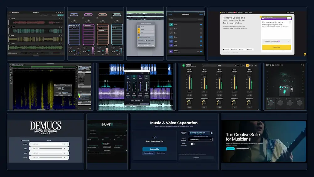
Task: Click the Guitar icon in Stem Splitter
Action: point(171,37)
